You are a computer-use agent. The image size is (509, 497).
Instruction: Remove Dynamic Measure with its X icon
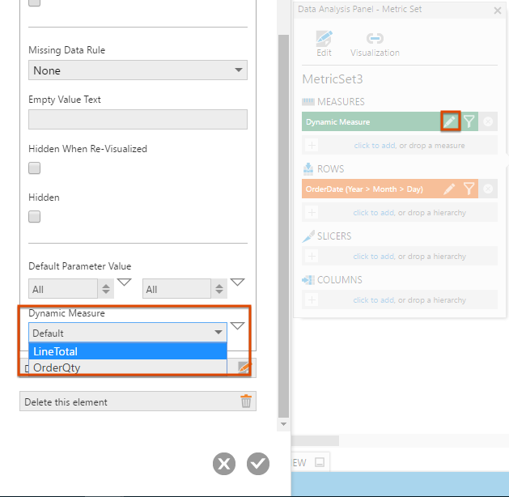tap(488, 122)
